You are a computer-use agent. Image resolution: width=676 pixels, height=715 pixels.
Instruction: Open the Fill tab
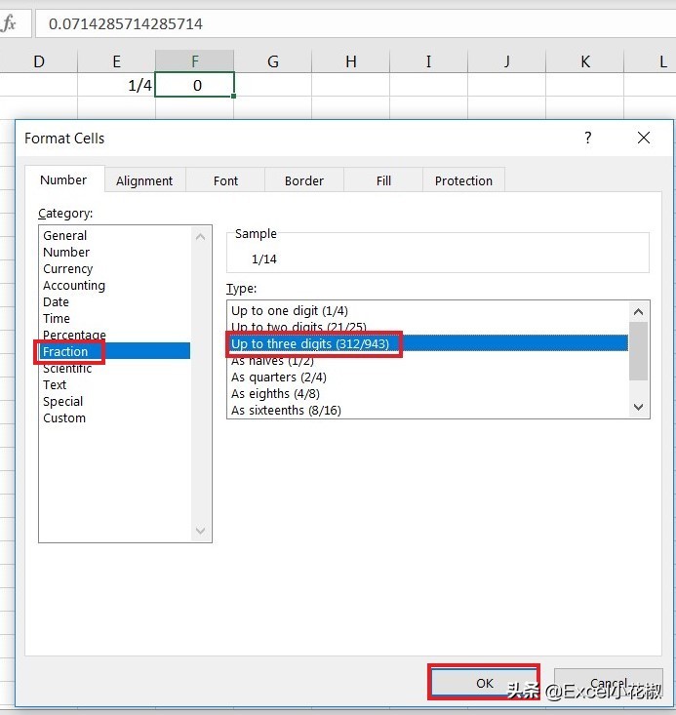383,180
